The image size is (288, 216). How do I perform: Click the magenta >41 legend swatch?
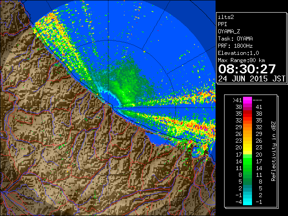click(247, 100)
